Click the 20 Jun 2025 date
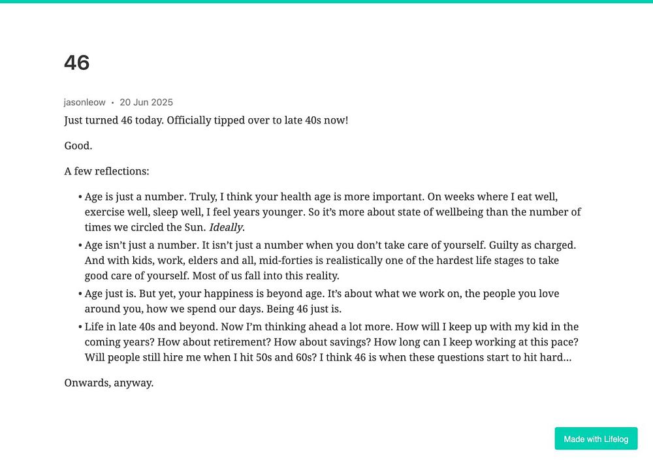This screenshot has width=653, height=463. click(x=146, y=103)
